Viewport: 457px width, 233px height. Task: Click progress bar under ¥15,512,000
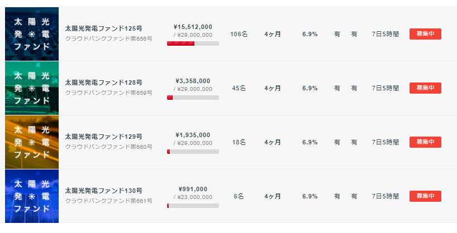(x=193, y=43)
